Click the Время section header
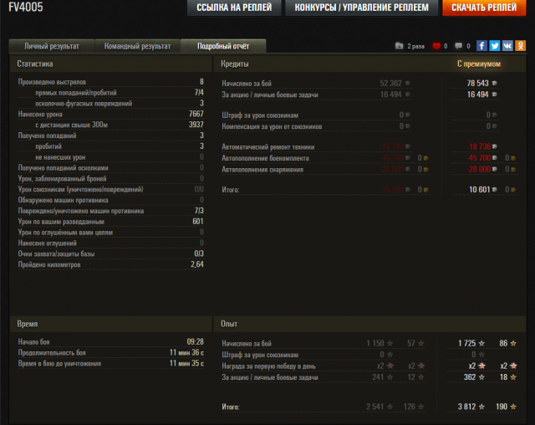The width and height of the screenshot is (535, 425). point(27,324)
